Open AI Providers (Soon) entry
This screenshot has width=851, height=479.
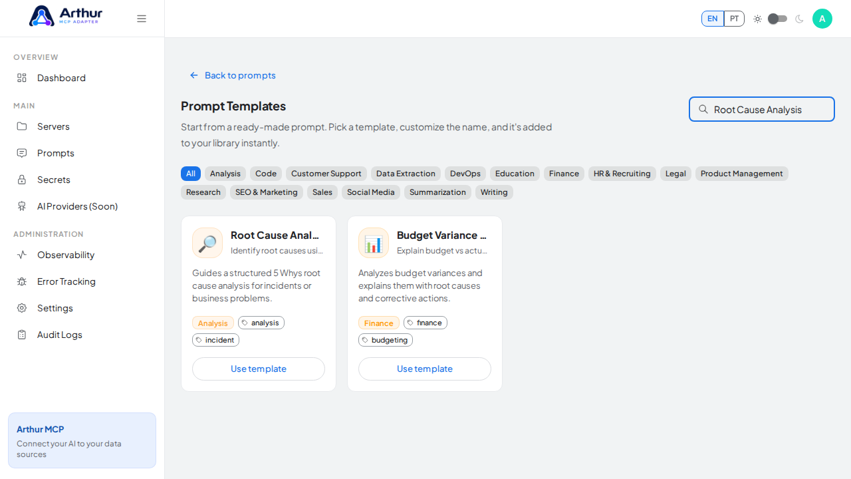pyautogui.click(x=82, y=206)
